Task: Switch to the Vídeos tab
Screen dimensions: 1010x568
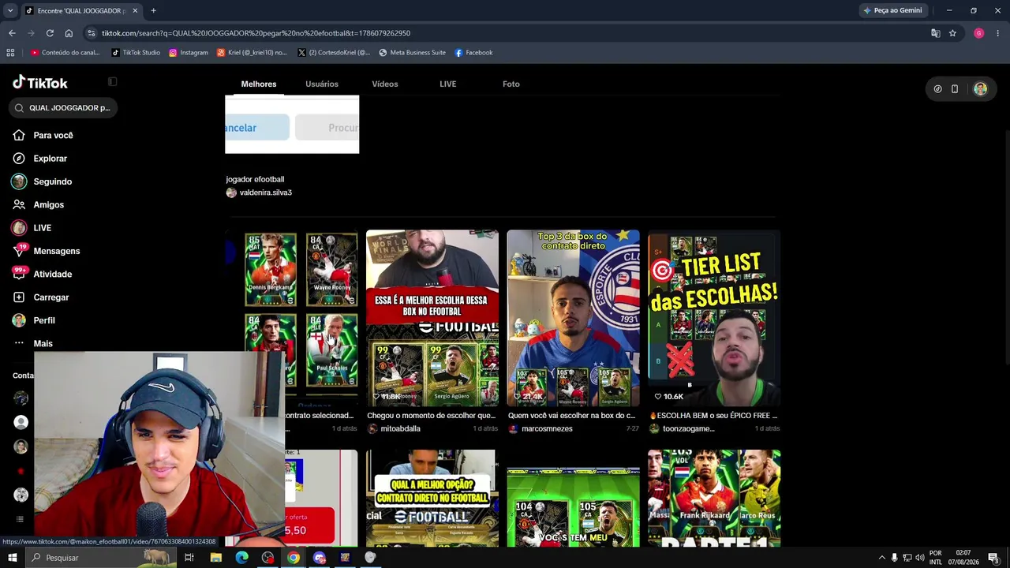Action: 385,84
